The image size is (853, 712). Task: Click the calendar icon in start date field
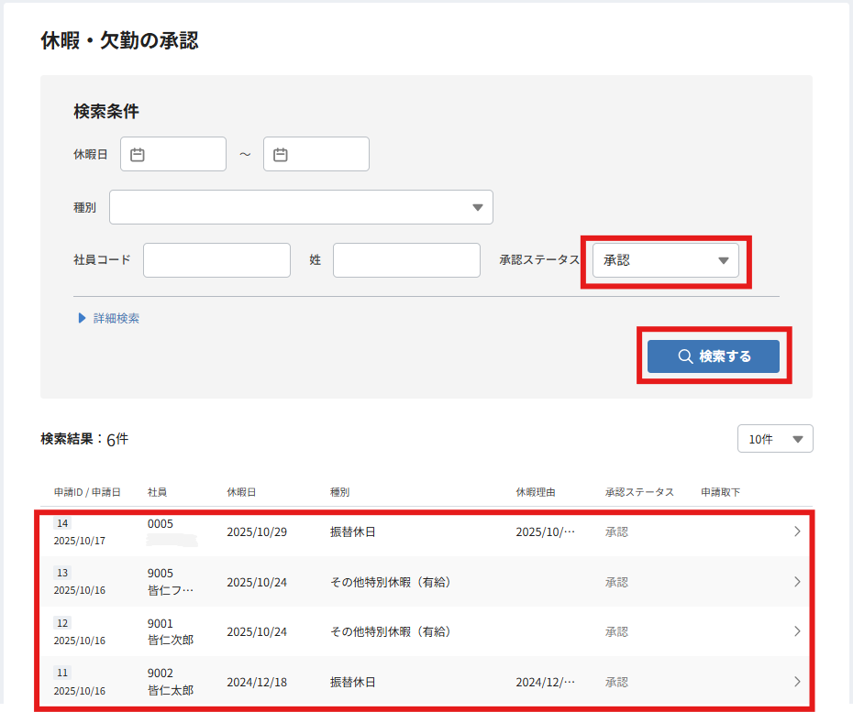click(138, 155)
